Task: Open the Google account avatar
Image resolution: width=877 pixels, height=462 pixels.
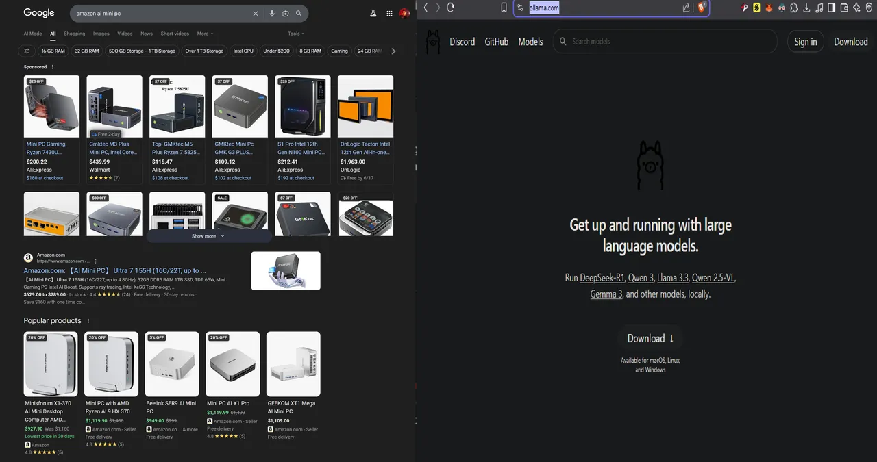Action: tap(405, 13)
